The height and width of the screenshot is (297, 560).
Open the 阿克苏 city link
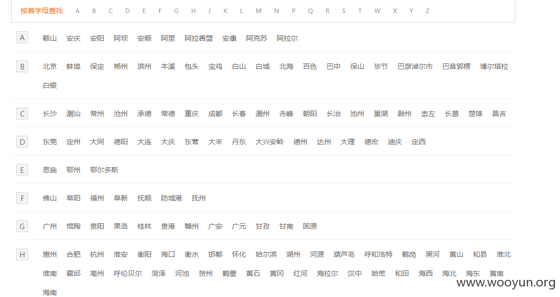(x=257, y=38)
